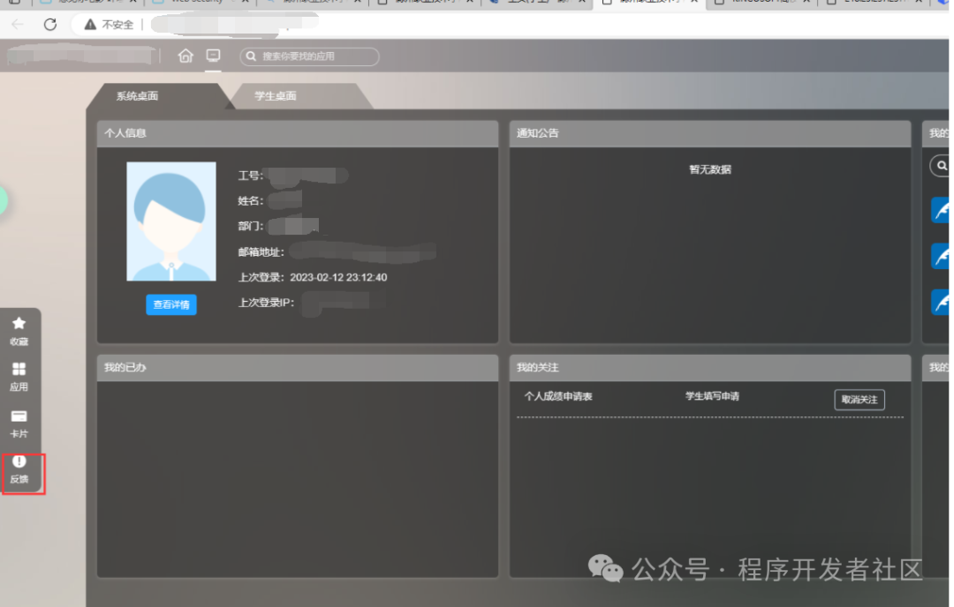Click the 通知公告 panel header

pyautogui.click(x=710, y=133)
